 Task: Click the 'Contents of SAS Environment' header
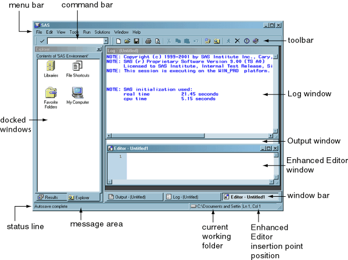[x=62, y=56]
